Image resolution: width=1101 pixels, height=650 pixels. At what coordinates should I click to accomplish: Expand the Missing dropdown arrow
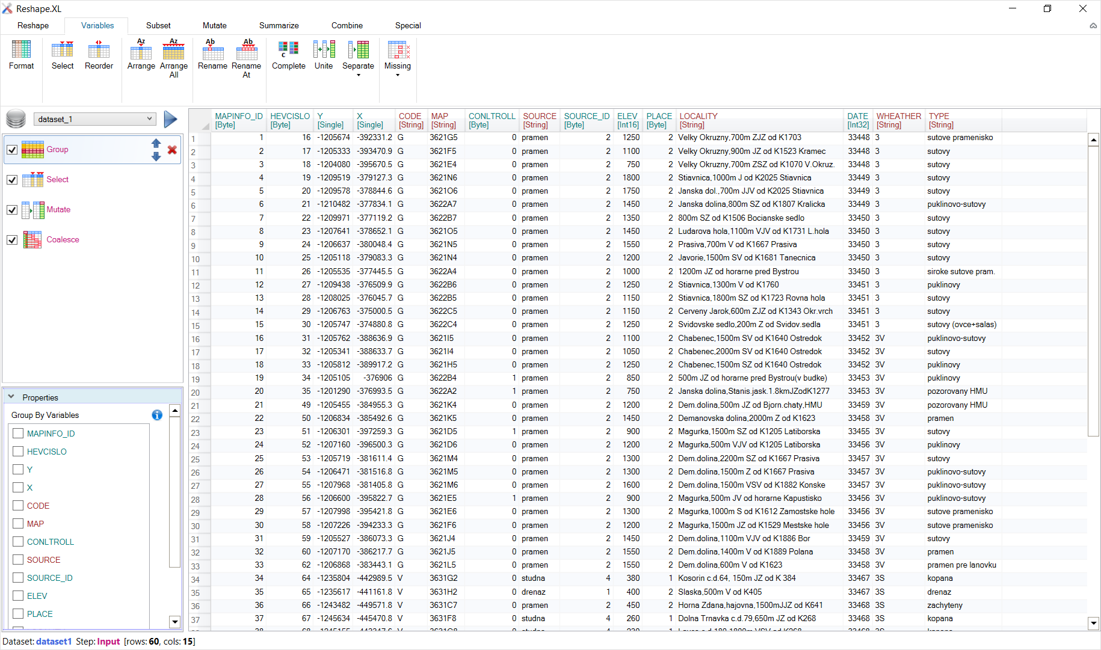(398, 75)
